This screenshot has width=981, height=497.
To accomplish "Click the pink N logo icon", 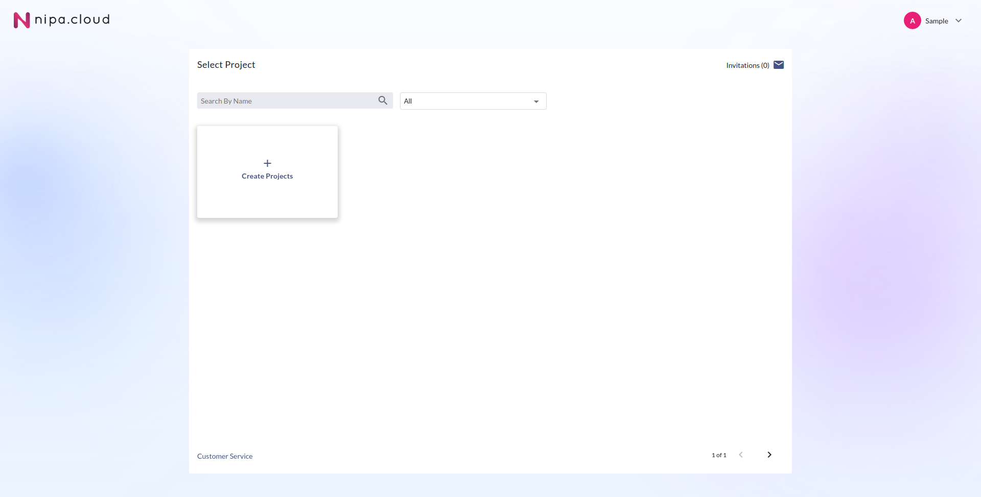I will (21, 20).
